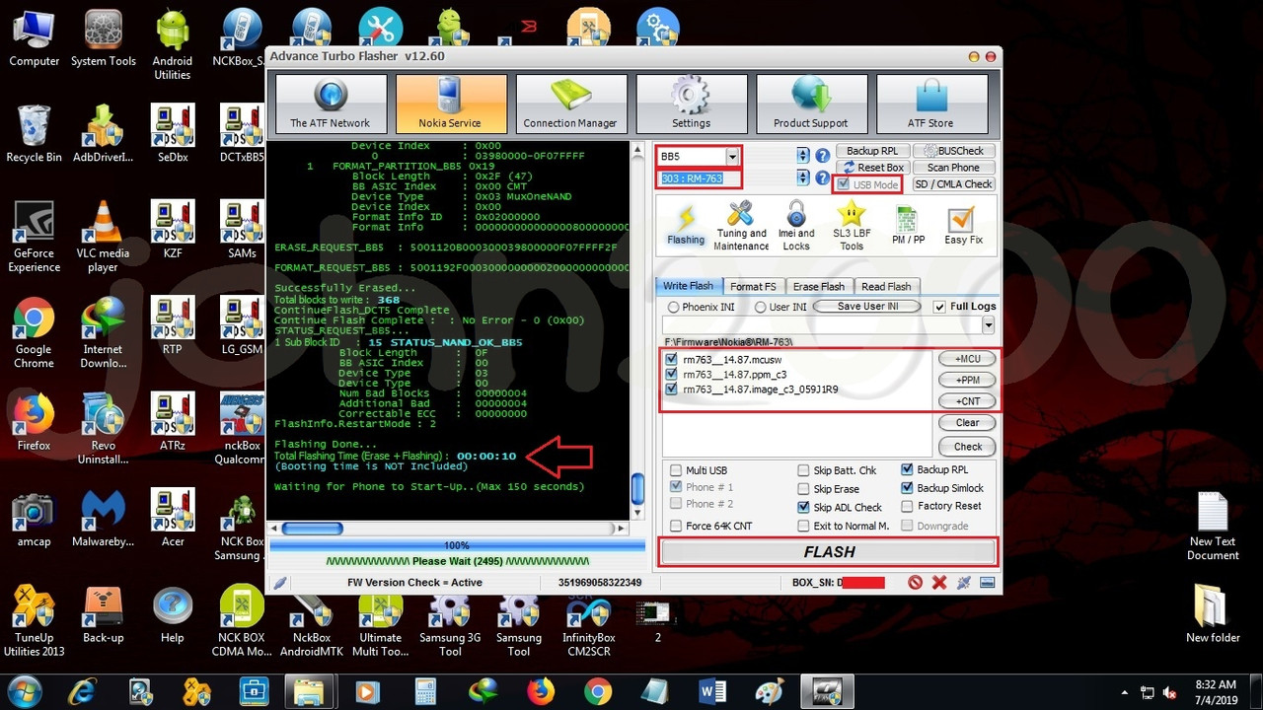Click the log horizontal scrollbar thumb
The image size is (1263, 710).
click(x=313, y=529)
